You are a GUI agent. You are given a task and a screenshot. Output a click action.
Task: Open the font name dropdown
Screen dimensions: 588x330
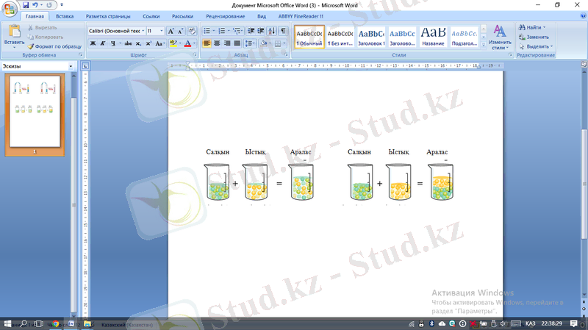click(x=142, y=32)
